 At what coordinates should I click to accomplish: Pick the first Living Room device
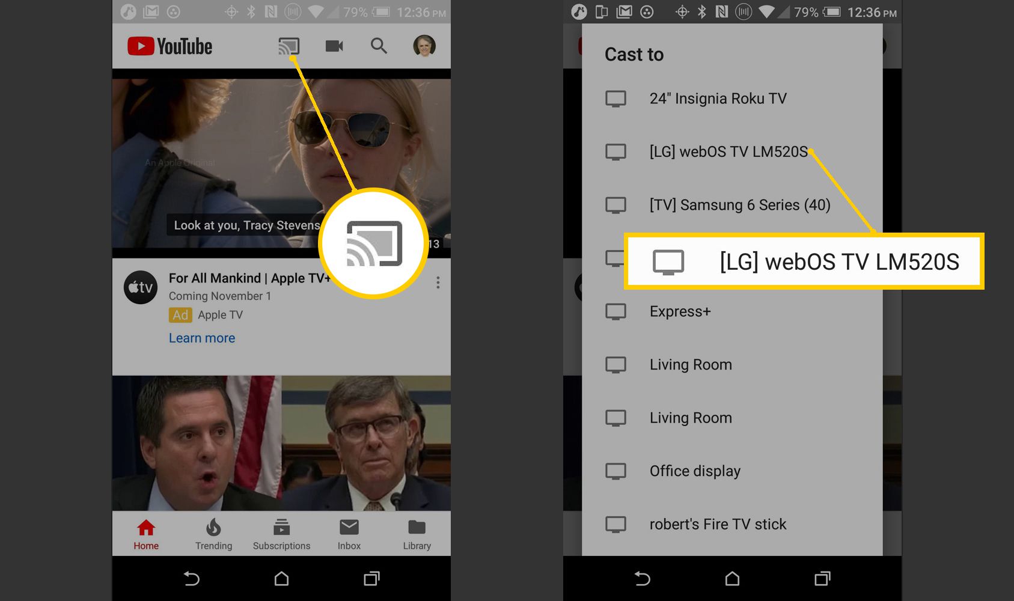(732, 365)
